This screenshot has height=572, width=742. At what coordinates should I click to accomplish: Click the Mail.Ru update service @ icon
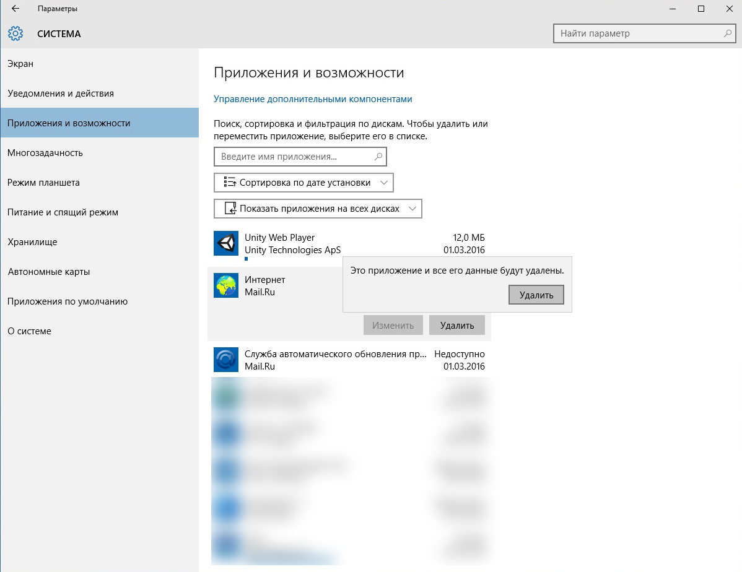click(x=226, y=360)
